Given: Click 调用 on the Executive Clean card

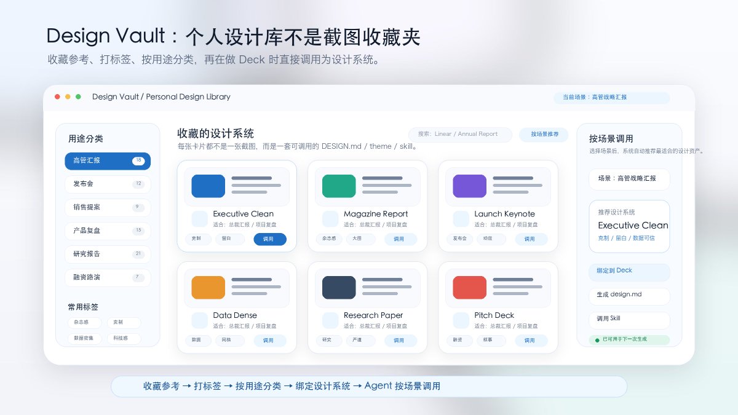Looking at the screenshot, I should 270,239.
